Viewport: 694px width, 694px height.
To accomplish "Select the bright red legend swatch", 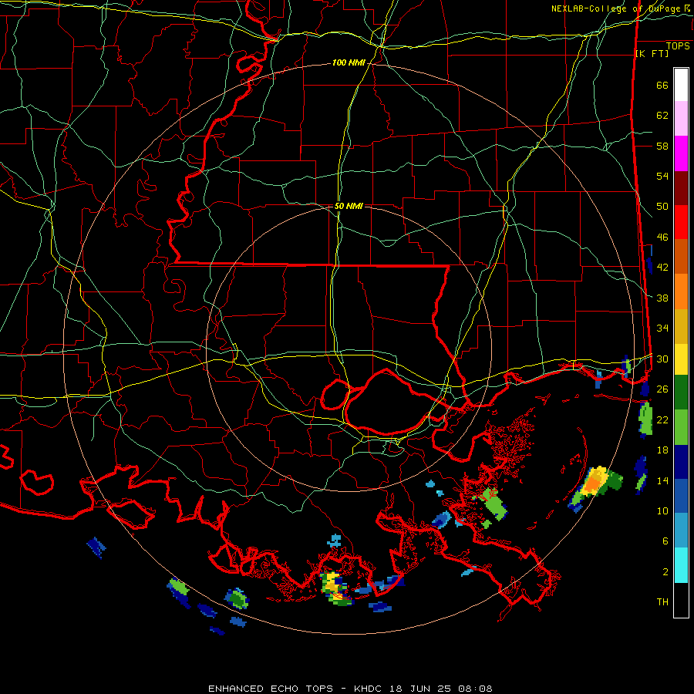I will pos(681,222).
